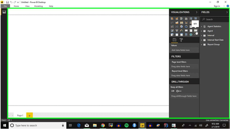Select the Table visual
230x129 pixels.
177,35
